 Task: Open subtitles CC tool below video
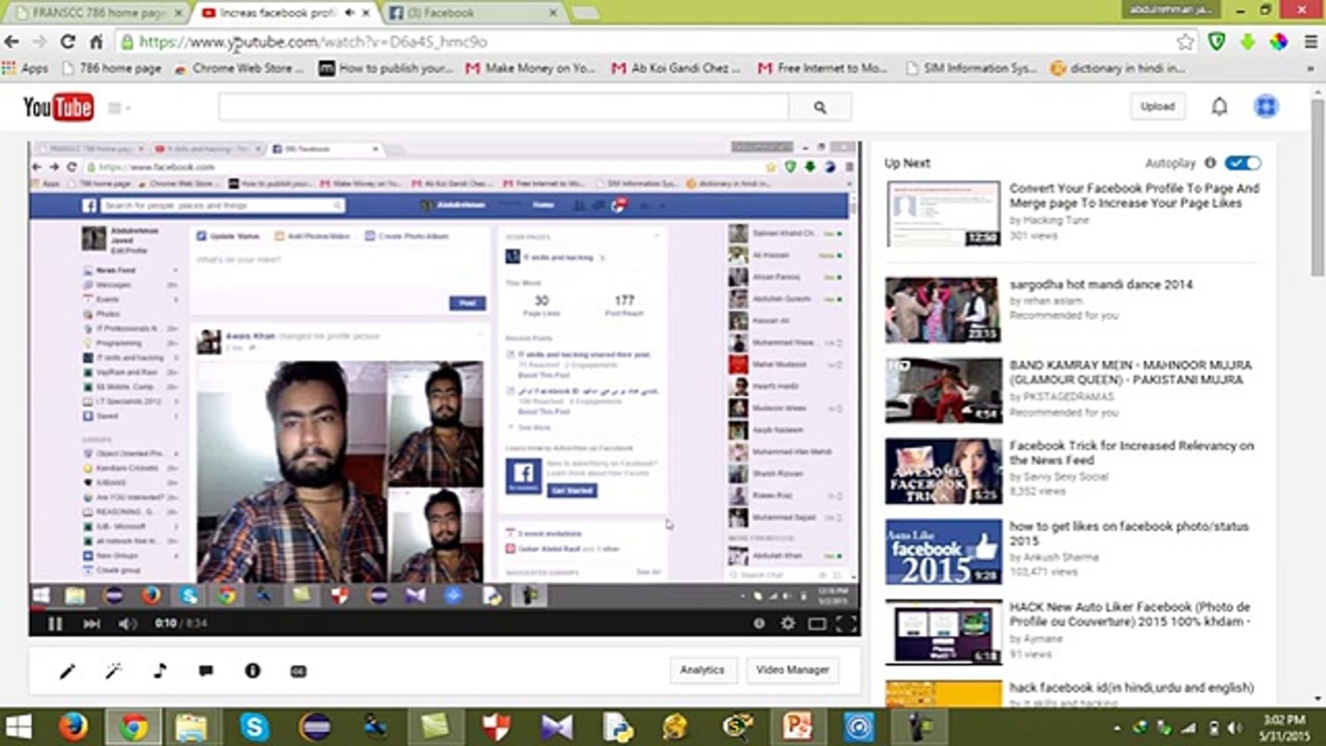click(x=298, y=671)
